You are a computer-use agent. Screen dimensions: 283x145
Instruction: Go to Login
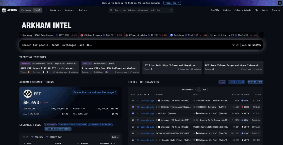(265, 10)
